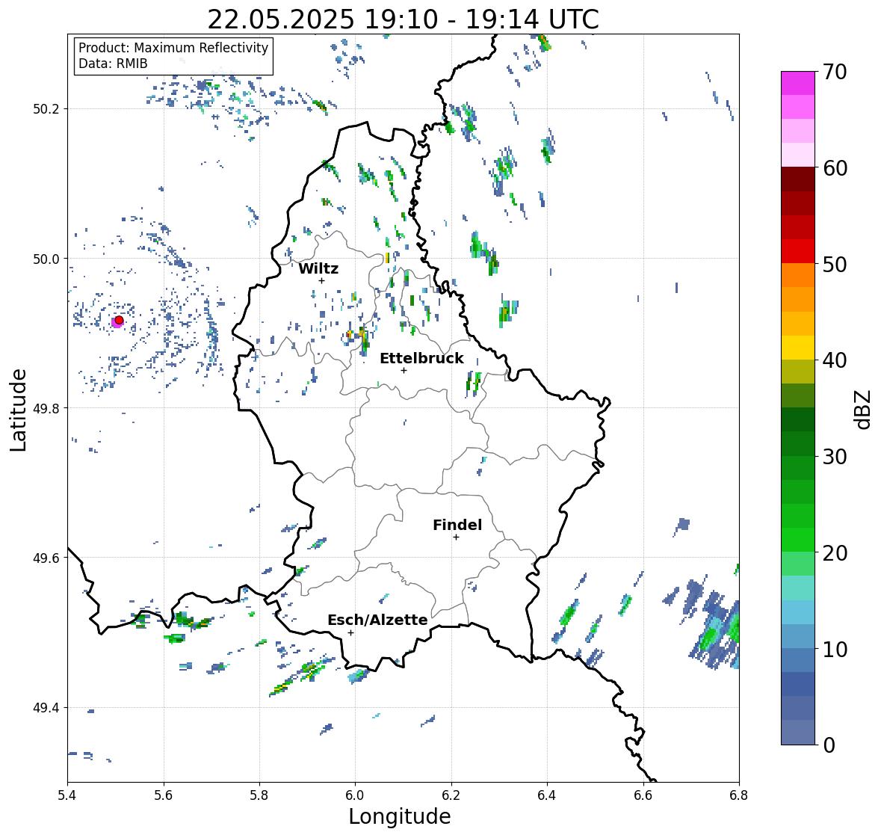Click the 6.4 longitude tick label
Image resolution: width=881 pixels, height=835 pixels.
(547, 795)
